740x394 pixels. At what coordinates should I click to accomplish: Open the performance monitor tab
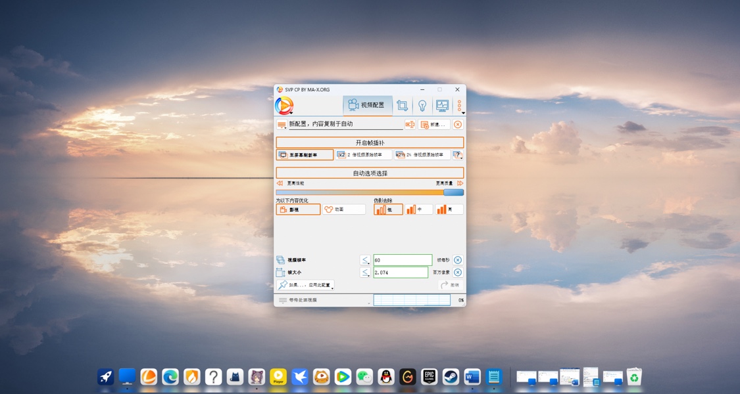(442, 106)
